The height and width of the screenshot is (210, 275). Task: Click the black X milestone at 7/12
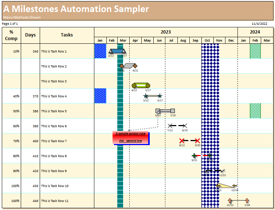pyautogui.click(x=170, y=126)
